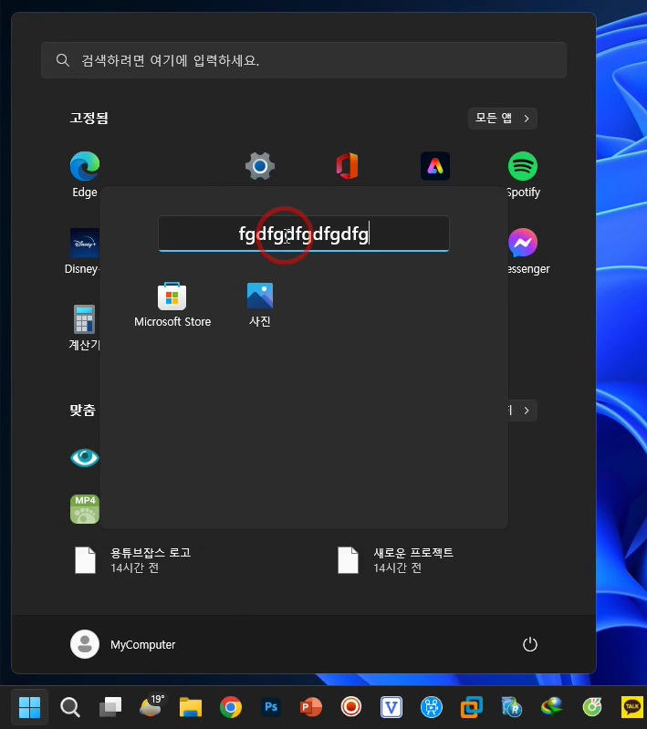Open the MyComputer user account menu
The image size is (647, 729).
point(123,644)
